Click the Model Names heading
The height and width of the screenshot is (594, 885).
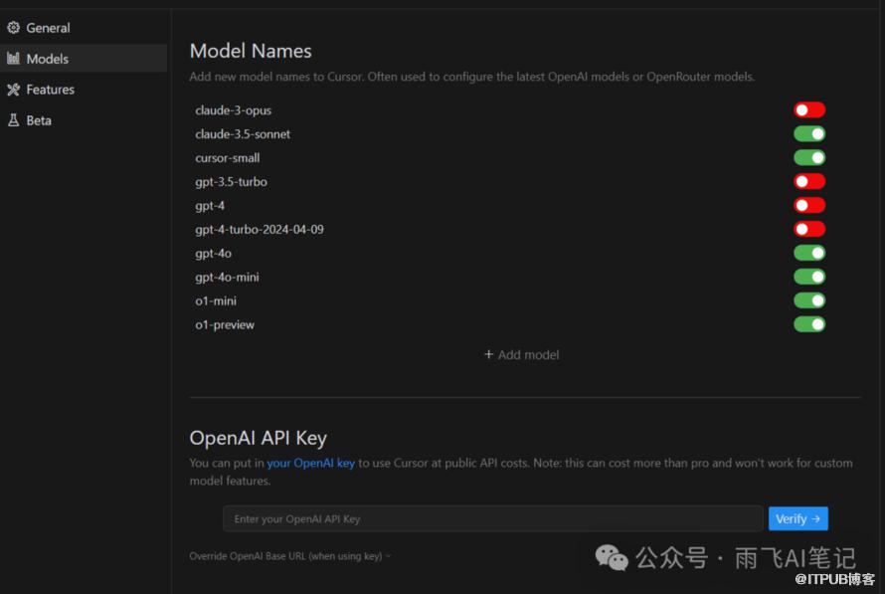coord(251,51)
